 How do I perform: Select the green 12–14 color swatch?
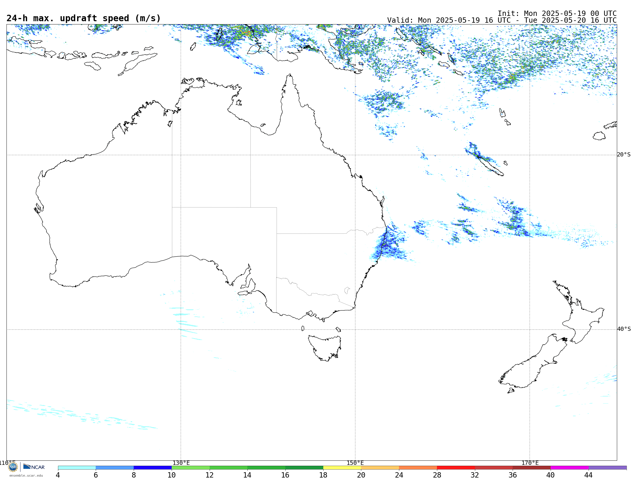[228, 468]
